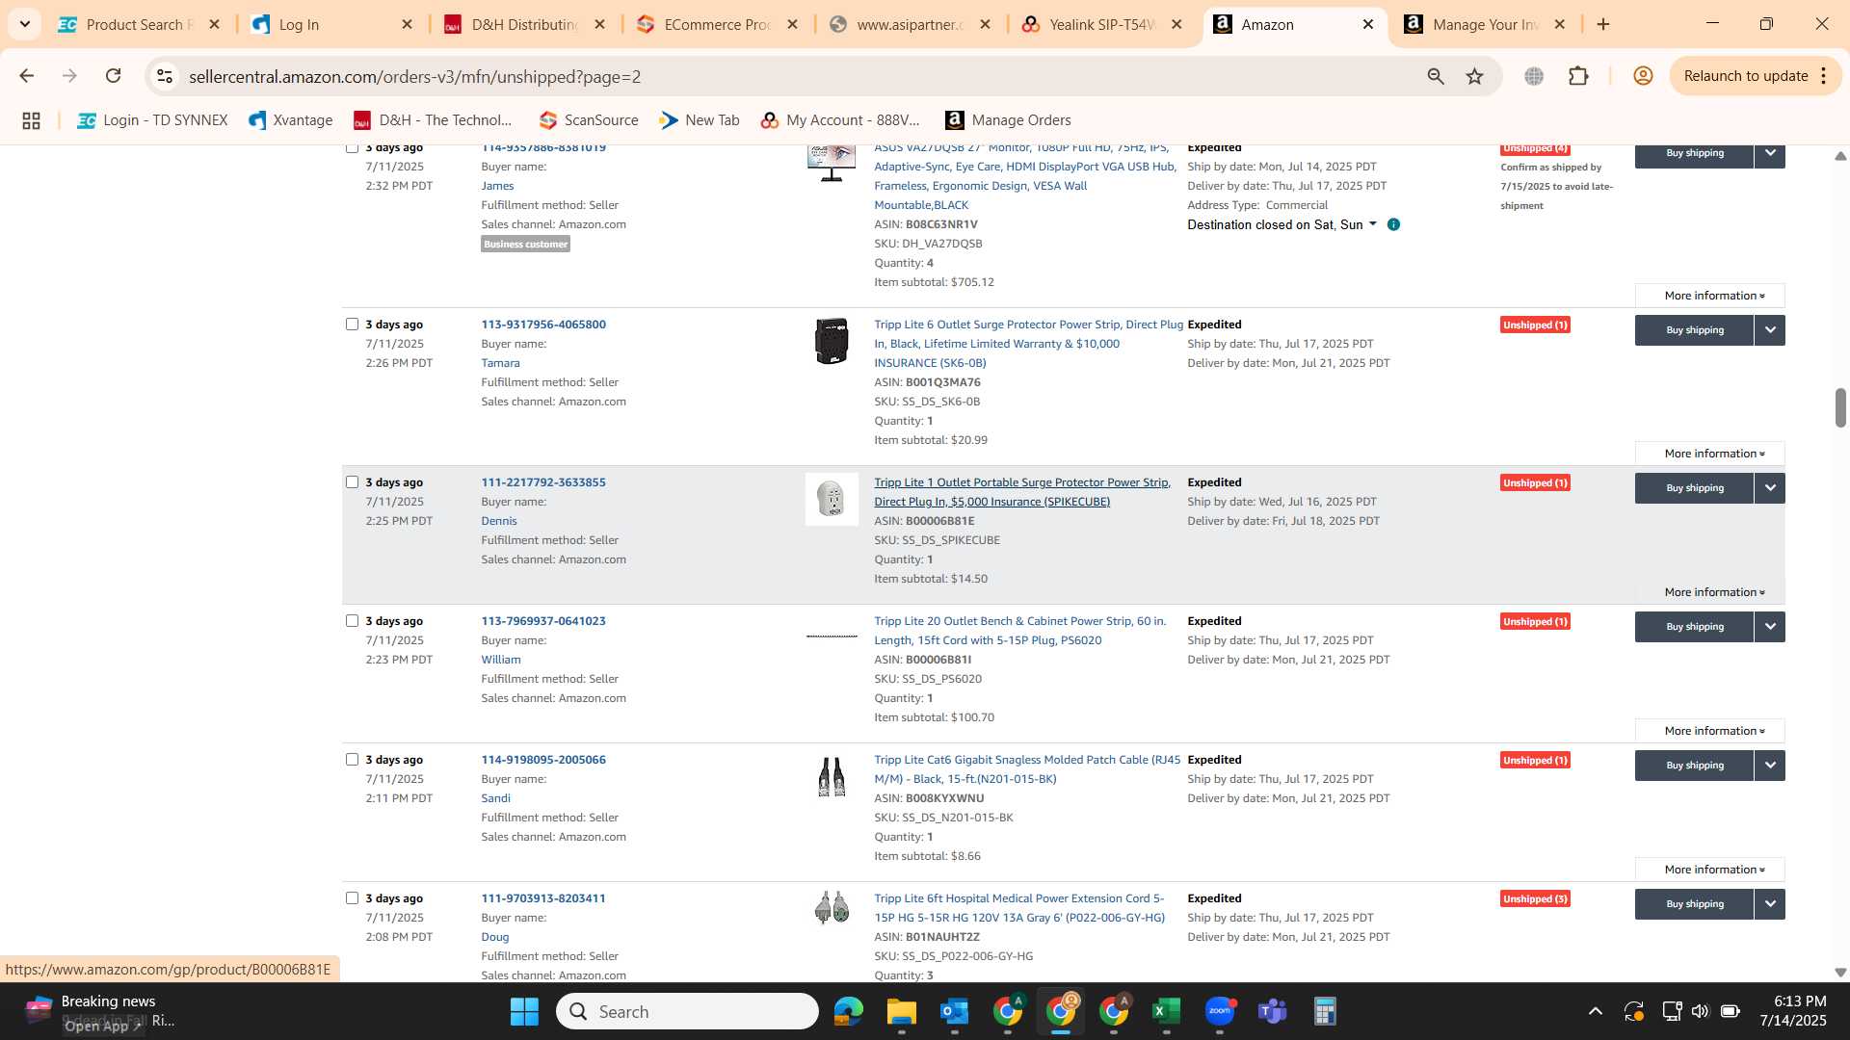Click the volume icon in the system tray
Viewport: 1850px width, 1040px height.
point(1700,1011)
